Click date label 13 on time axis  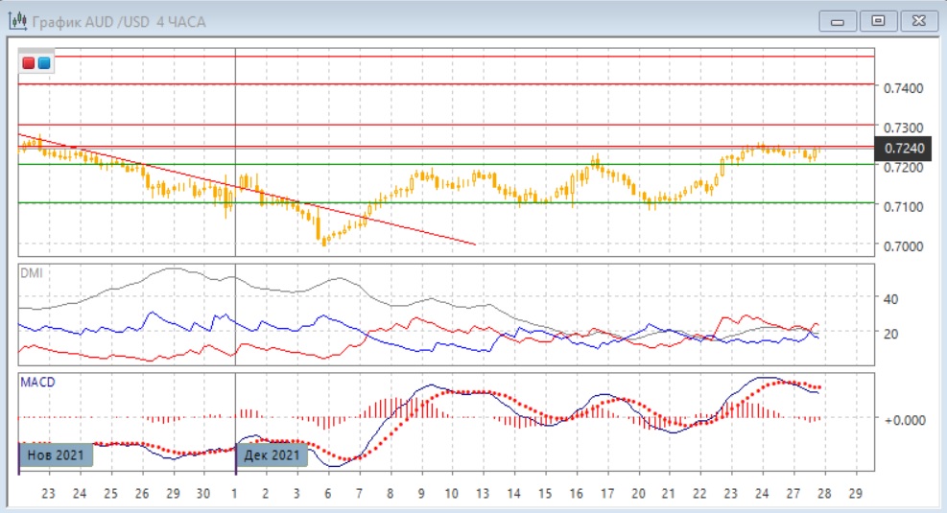483,494
